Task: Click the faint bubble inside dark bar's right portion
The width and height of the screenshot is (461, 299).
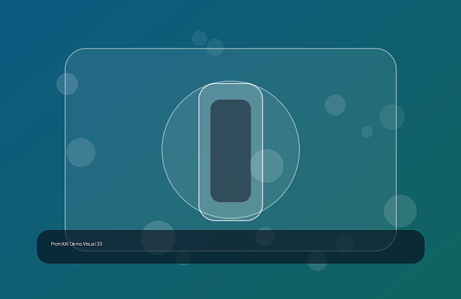Action: 345,244
